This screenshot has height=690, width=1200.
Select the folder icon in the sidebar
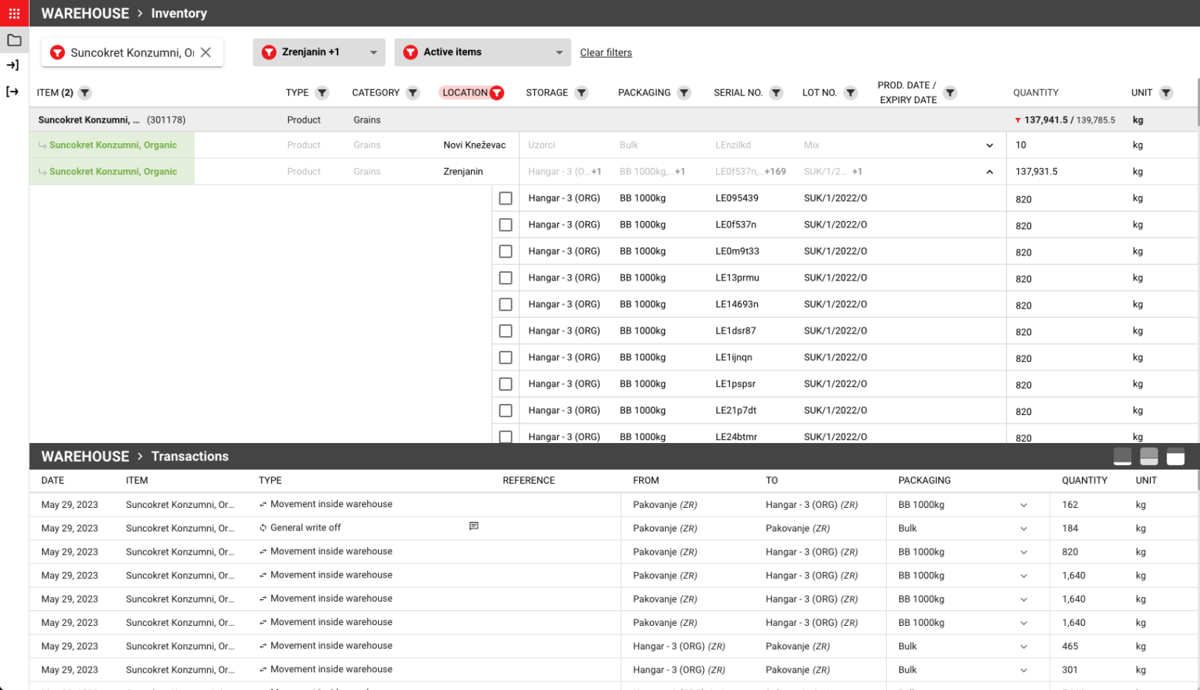point(14,39)
